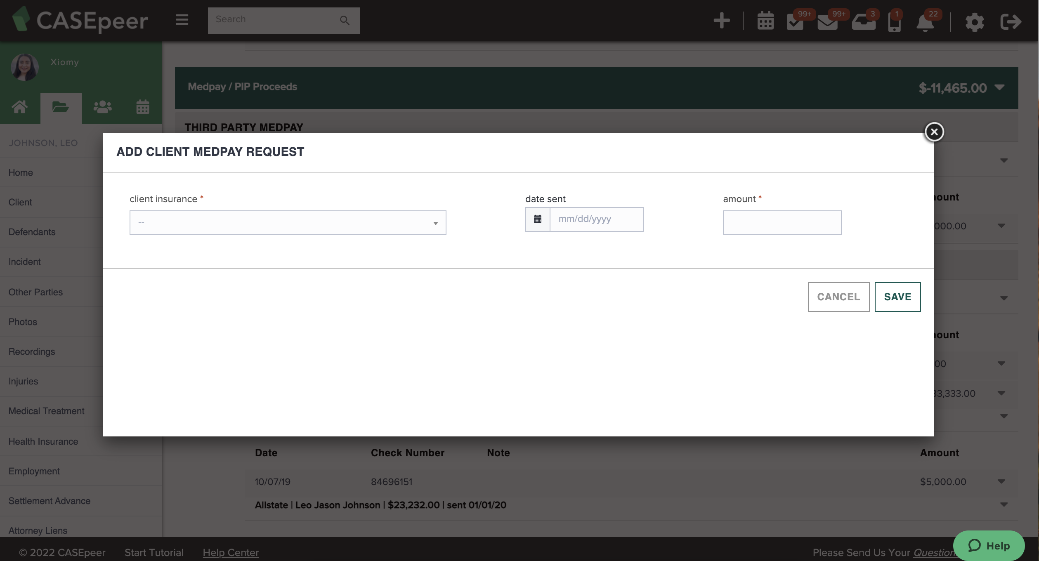1039x561 pixels.
Task: Click the Questions footer link
Action: pyautogui.click(x=934, y=552)
